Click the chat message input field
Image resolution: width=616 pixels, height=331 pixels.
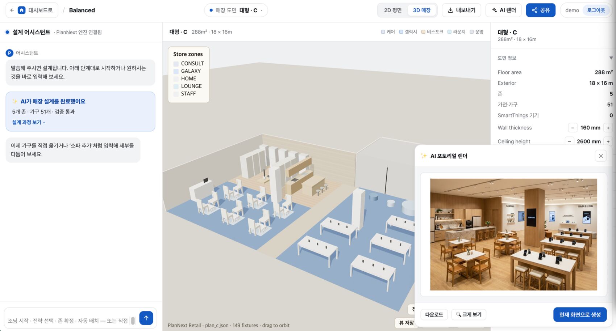click(68, 321)
